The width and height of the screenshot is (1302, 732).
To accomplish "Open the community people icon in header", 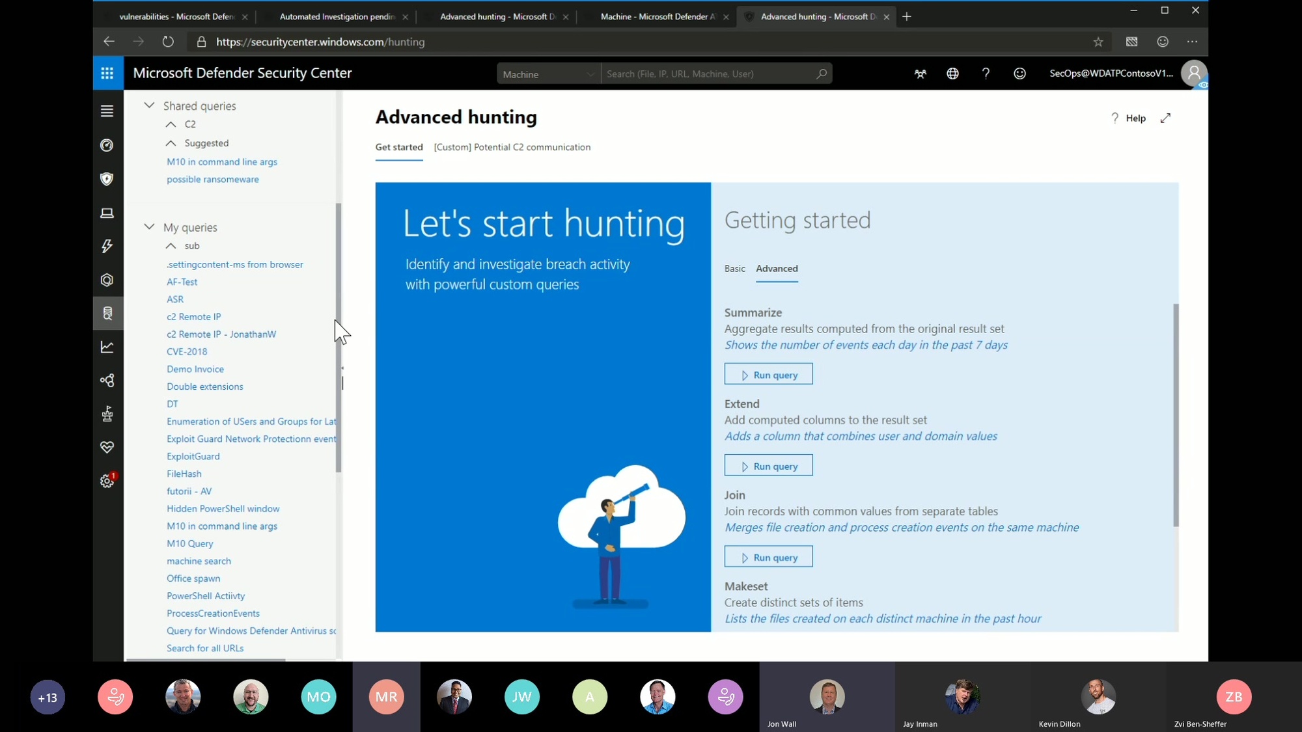I will point(920,74).
